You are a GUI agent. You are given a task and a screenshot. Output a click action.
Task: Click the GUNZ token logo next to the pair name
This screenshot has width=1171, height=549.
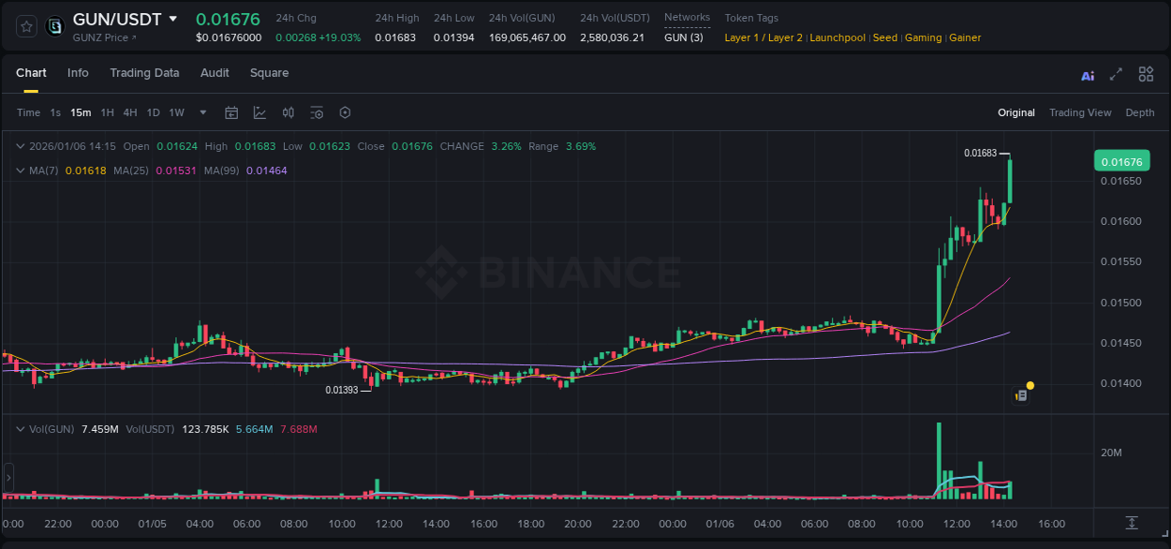click(x=53, y=25)
